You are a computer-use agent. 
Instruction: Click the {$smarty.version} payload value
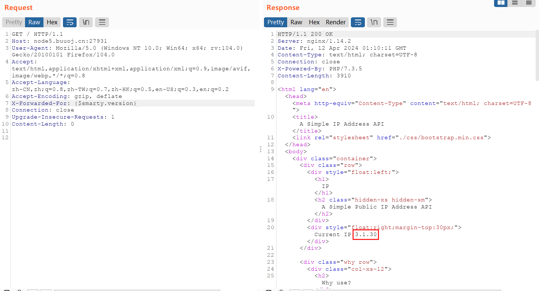tap(105, 103)
